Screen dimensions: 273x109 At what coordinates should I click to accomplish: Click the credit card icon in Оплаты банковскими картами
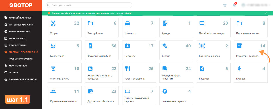[x=128, y=91]
